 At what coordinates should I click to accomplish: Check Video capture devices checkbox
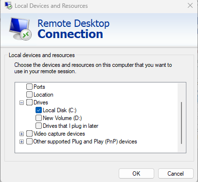[29, 134]
